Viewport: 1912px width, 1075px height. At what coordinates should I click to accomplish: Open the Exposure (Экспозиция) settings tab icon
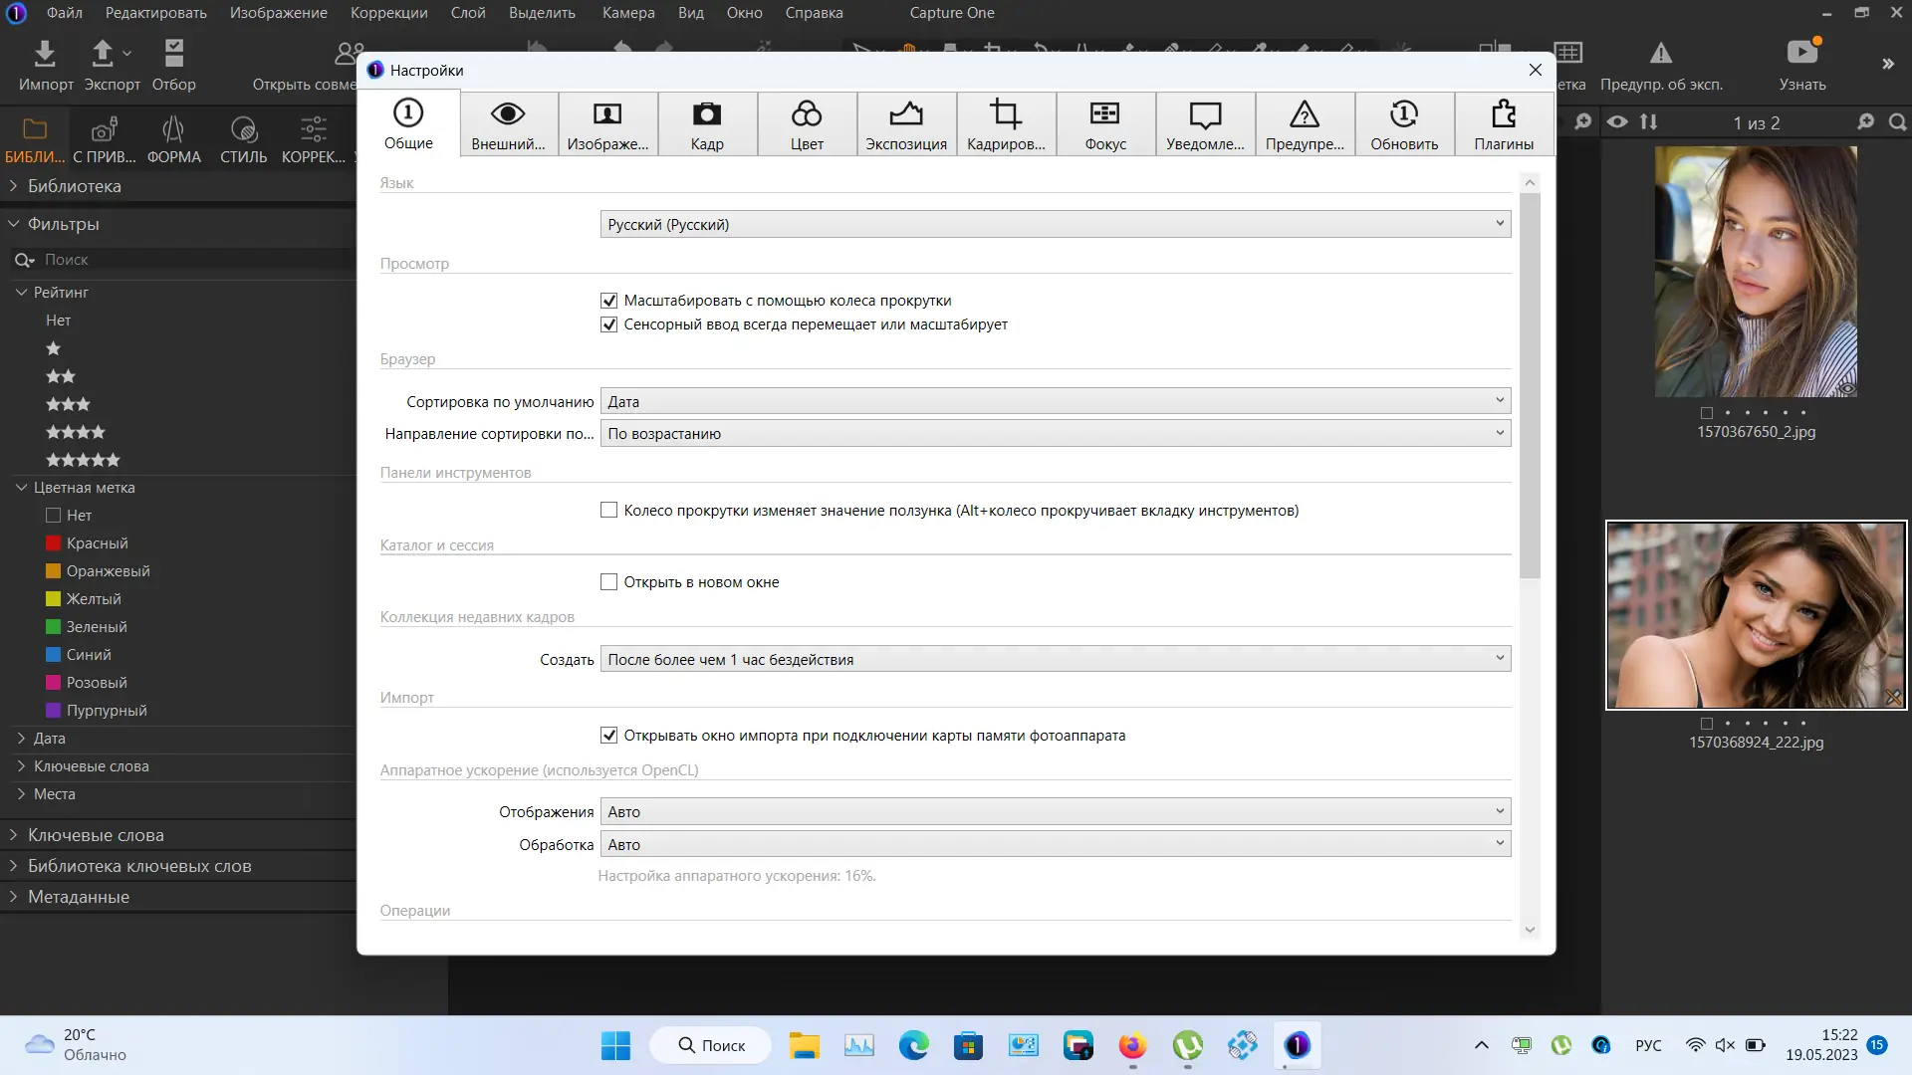pyautogui.click(x=906, y=114)
